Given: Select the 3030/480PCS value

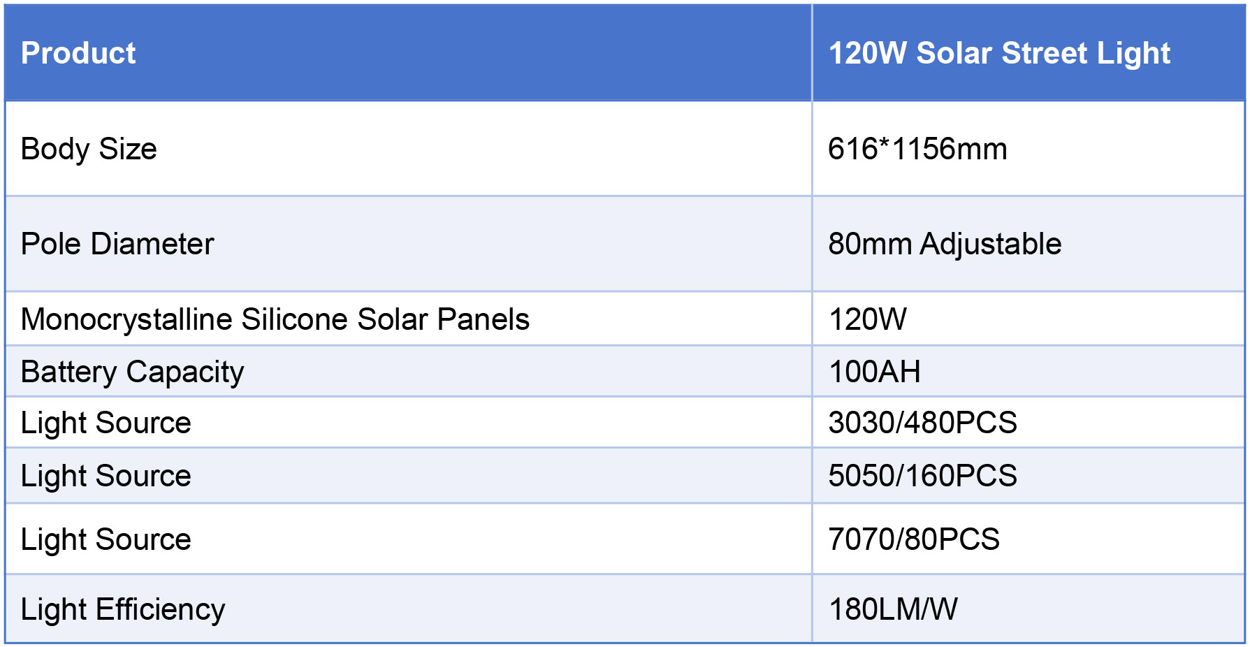Looking at the screenshot, I should [x=922, y=423].
